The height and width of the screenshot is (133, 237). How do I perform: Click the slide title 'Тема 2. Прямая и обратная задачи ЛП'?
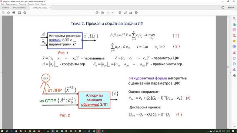[x=107, y=24]
